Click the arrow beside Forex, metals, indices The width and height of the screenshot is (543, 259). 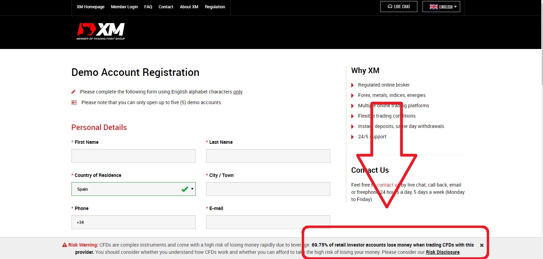(x=352, y=96)
